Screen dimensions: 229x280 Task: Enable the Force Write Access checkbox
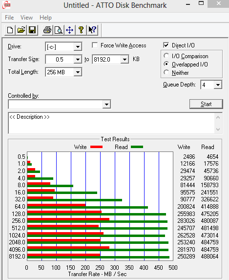coord(95,45)
